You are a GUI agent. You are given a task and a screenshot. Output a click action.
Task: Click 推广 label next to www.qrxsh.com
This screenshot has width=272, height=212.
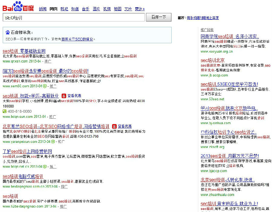click(x=48, y=61)
